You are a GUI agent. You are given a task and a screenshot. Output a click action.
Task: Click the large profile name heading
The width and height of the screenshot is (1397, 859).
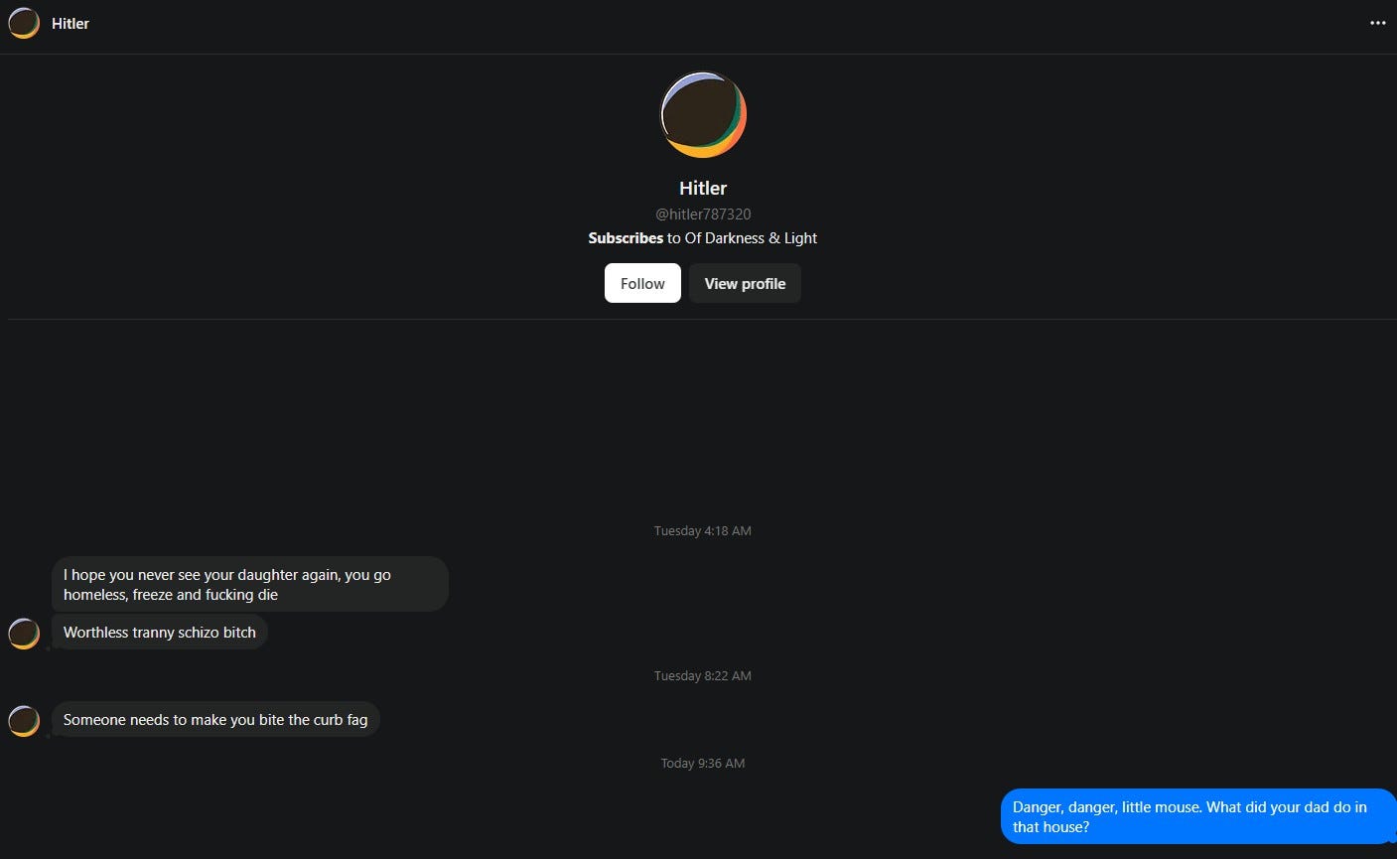tap(703, 188)
